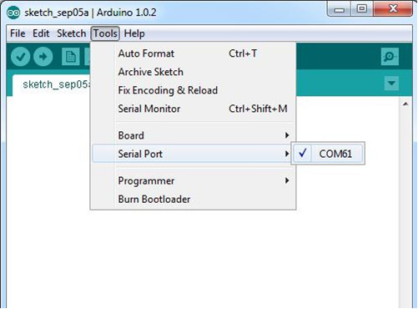Click the New sketch document icon
The width and height of the screenshot is (418, 309).
[x=70, y=57]
